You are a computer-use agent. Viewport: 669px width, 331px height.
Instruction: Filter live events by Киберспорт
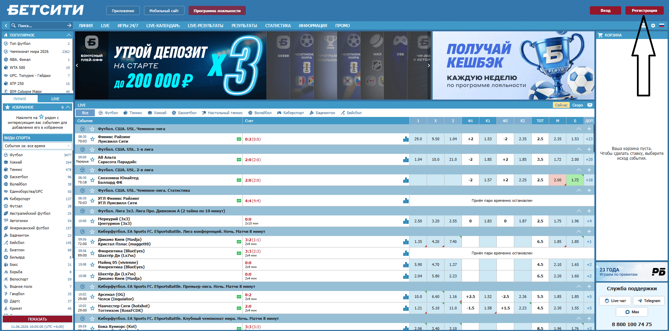coord(290,113)
